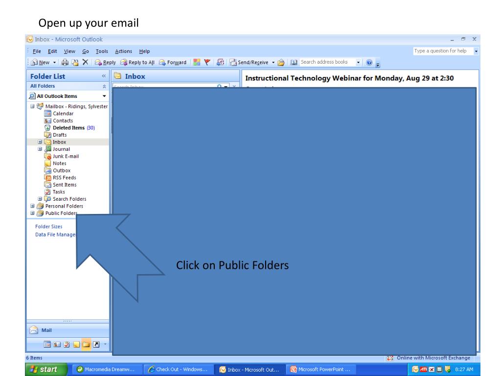Open the Actions menu
501x376 pixels.
click(x=123, y=51)
